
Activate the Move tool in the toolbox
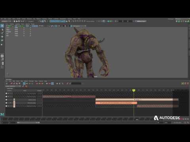[2, 37]
